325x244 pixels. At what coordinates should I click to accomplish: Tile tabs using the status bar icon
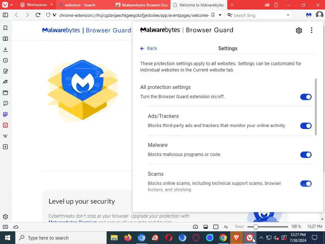point(216,227)
